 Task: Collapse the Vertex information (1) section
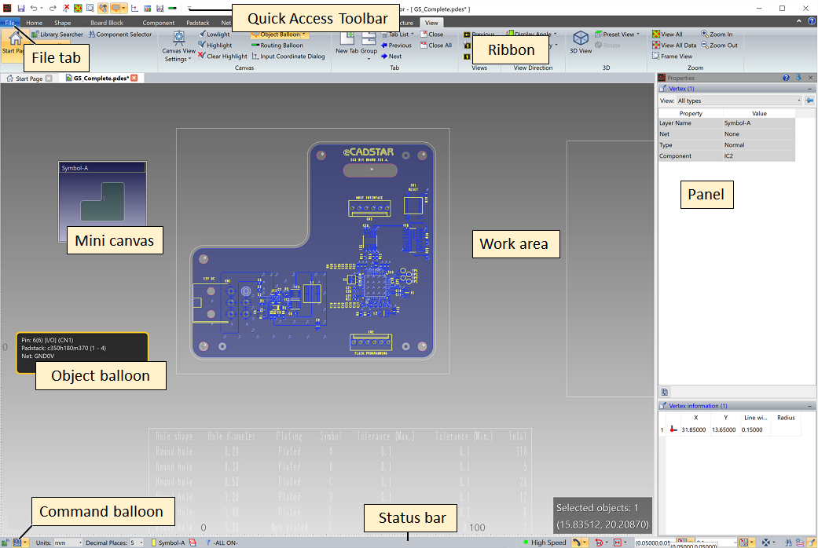tap(809, 406)
